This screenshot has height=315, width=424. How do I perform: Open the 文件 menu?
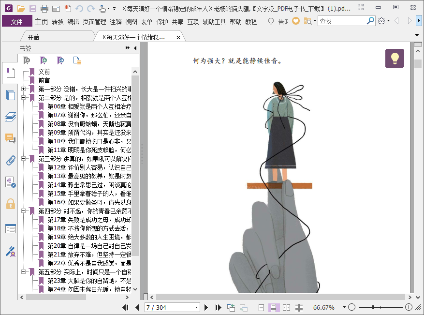[17, 22]
